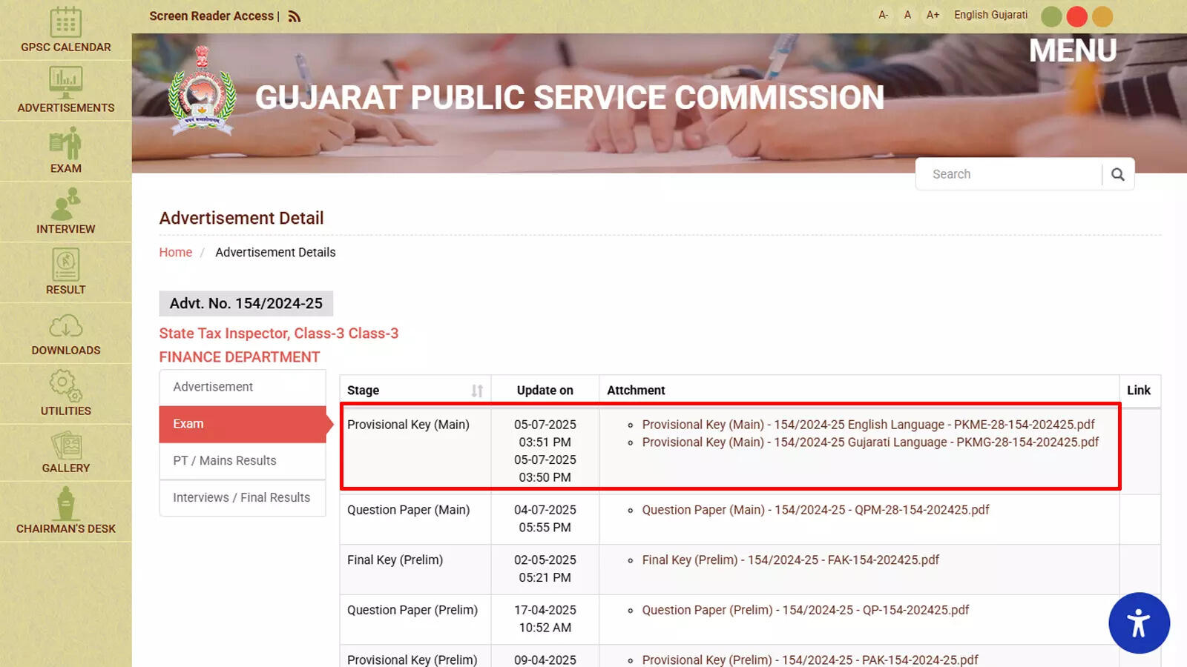1187x667 pixels.
Task: Open the Gallery sidebar icon
Action: (65, 445)
